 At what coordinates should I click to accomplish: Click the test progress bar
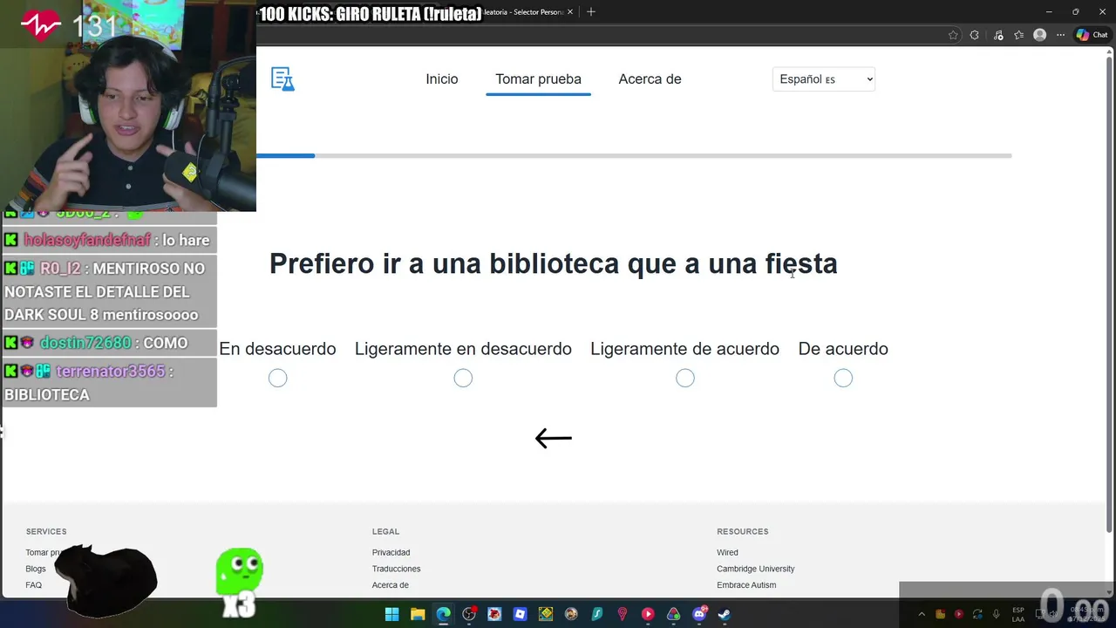[634, 155]
